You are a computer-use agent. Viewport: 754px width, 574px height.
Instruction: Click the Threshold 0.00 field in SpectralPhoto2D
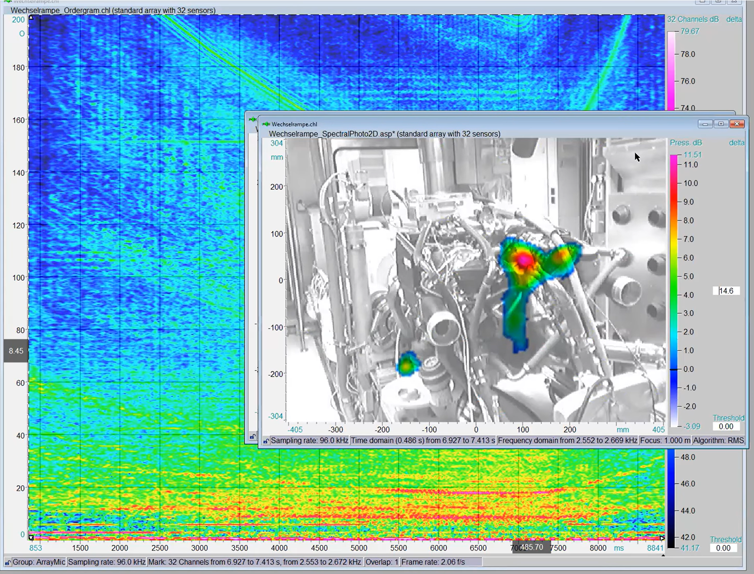pos(726,426)
